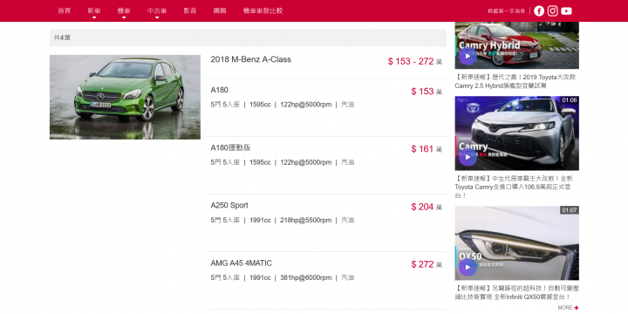628x314 pixels.
Task: Open the Toyota Camry 106.9萬 article headline
Action: pos(515,187)
